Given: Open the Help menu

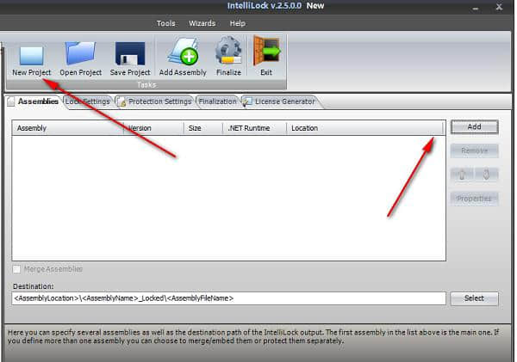Looking at the screenshot, I should pyautogui.click(x=238, y=23).
